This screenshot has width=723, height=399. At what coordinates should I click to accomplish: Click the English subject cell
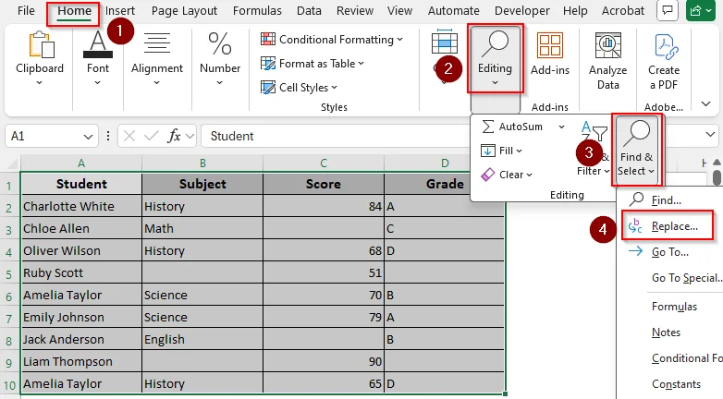tap(202, 340)
